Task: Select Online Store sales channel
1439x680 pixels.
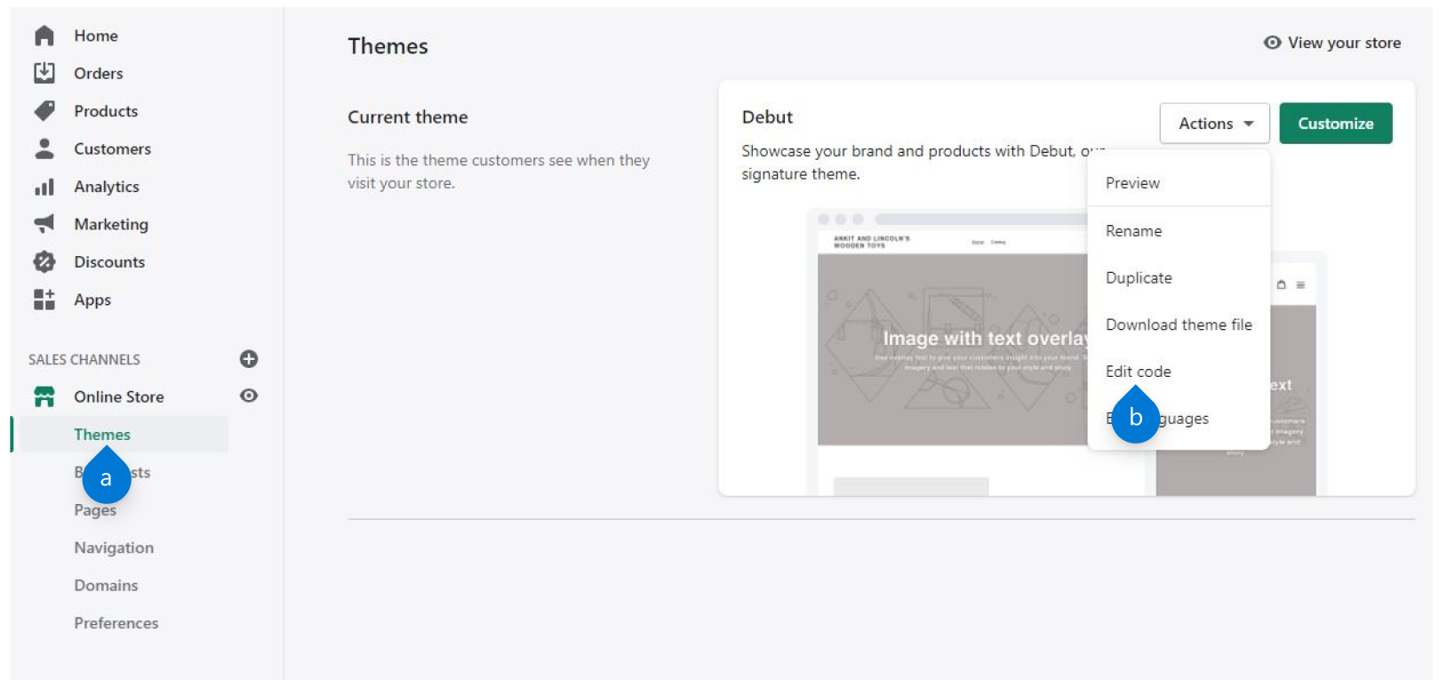Action: [119, 396]
